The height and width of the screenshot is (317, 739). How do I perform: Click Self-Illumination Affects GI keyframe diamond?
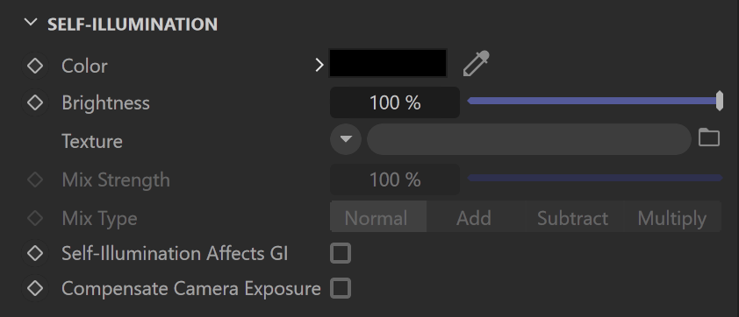tap(35, 253)
